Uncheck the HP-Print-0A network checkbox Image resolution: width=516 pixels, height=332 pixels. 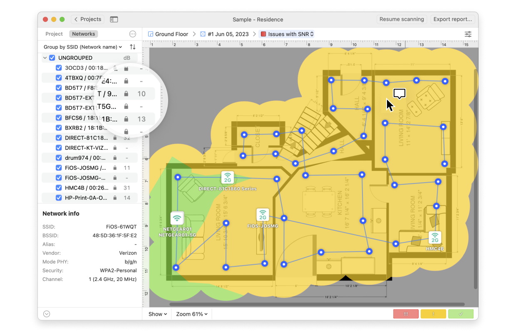pyautogui.click(x=59, y=198)
